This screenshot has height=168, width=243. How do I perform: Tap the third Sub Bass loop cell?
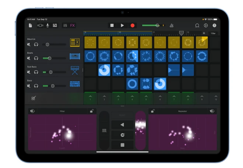pos(132,70)
